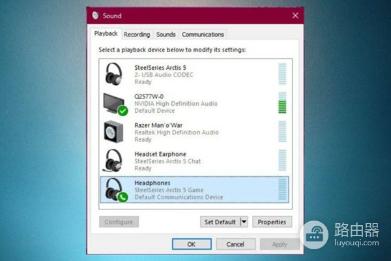This screenshot has height=261, width=391.
Task: Select the Headset Earphone device name
Action: coord(160,154)
